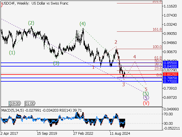Image resolution: width=182 pixels, height=137 pixels.
Task: Select the green wave (2) label
Action: pos(31,23)
